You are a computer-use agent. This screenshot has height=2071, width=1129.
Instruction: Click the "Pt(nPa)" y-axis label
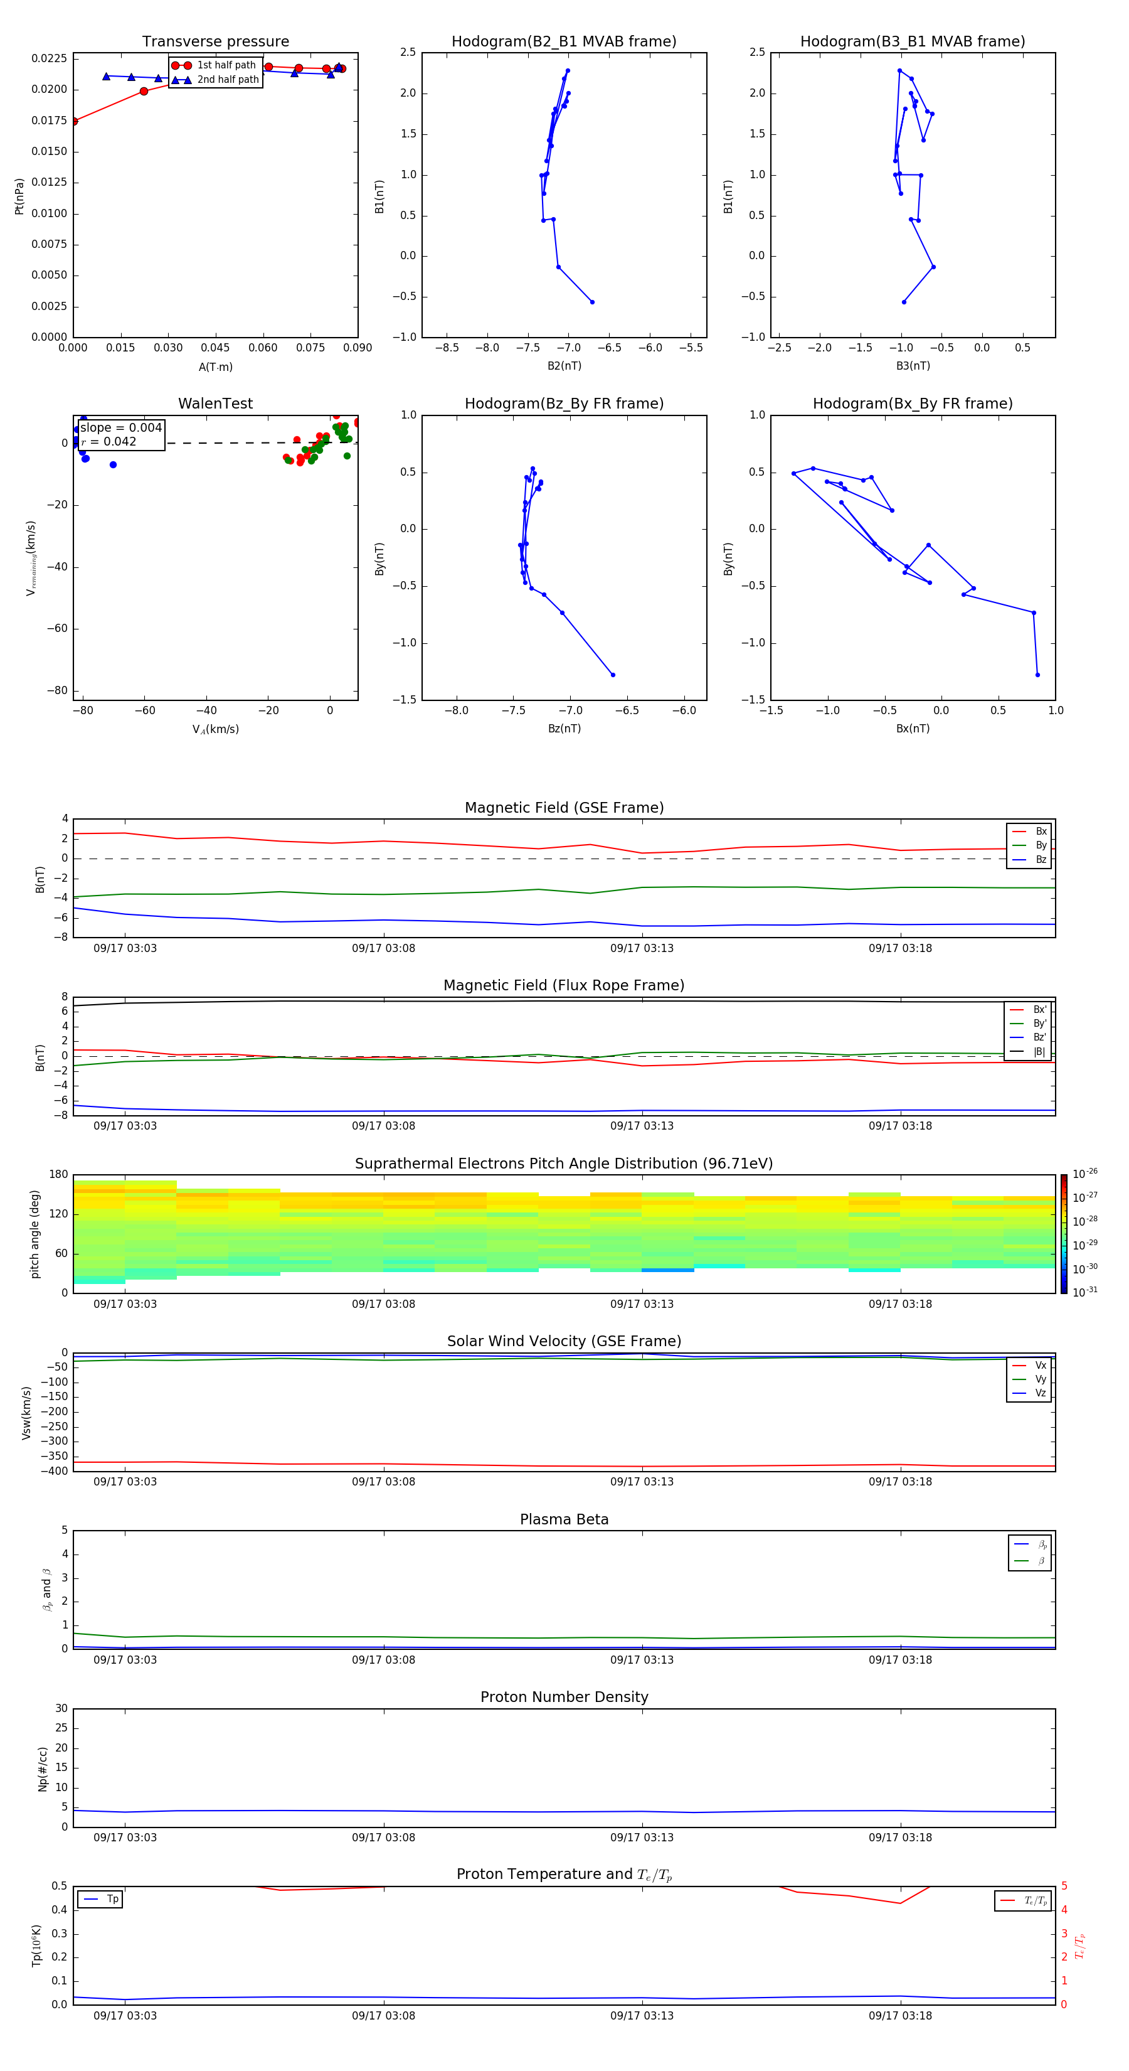pos(19,196)
